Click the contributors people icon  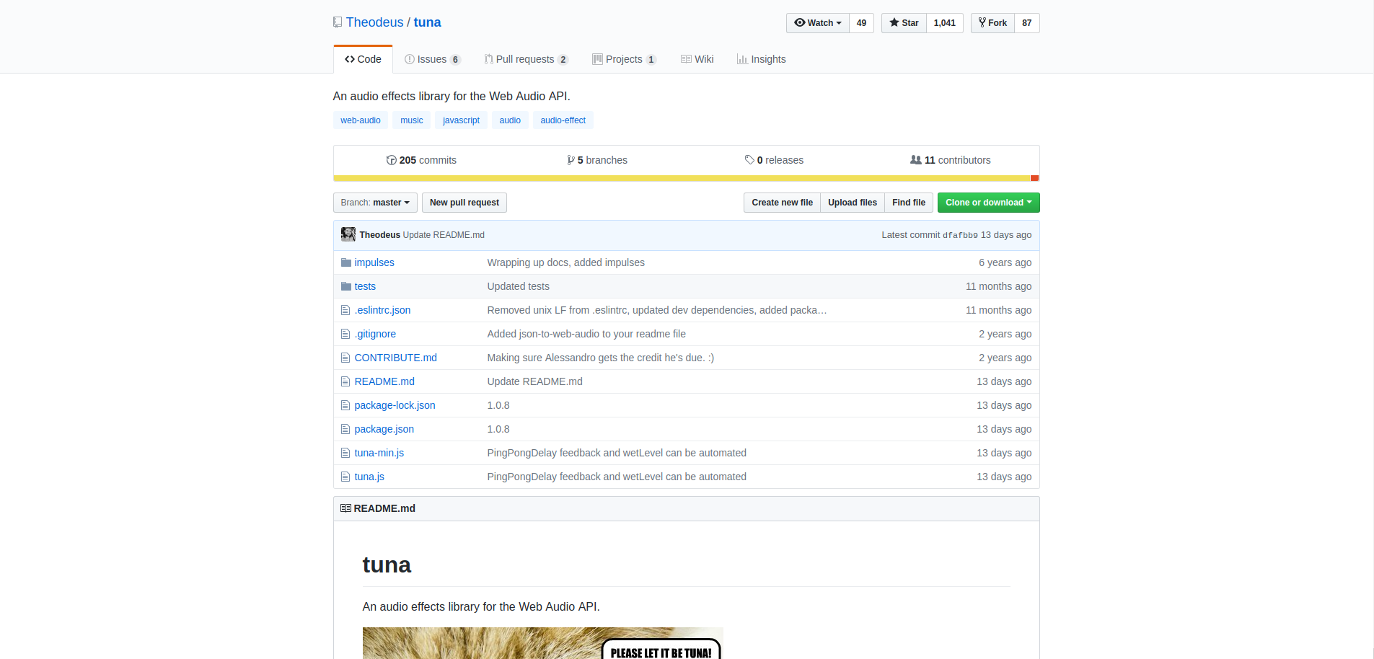[915, 160]
